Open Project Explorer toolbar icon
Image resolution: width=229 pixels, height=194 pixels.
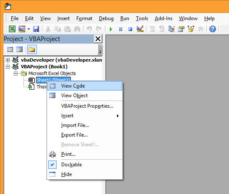tap(172, 29)
